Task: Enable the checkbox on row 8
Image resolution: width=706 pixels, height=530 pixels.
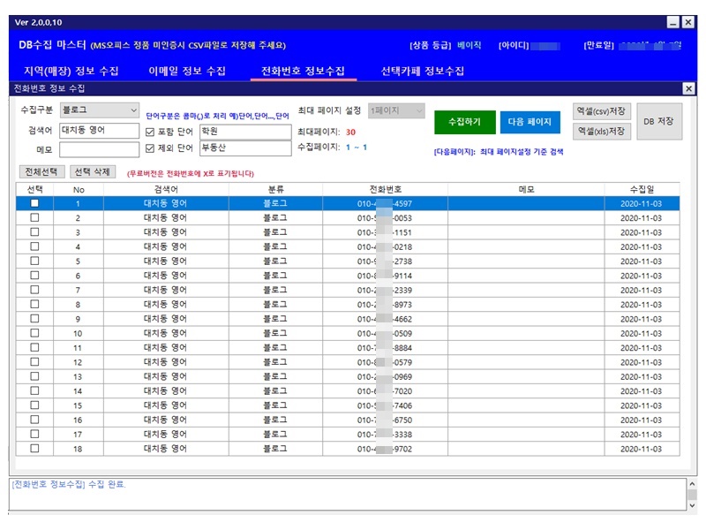Action: [x=34, y=304]
